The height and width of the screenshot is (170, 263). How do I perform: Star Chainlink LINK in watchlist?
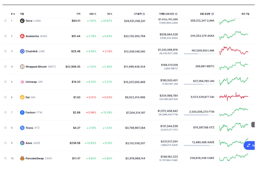click(5, 51)
